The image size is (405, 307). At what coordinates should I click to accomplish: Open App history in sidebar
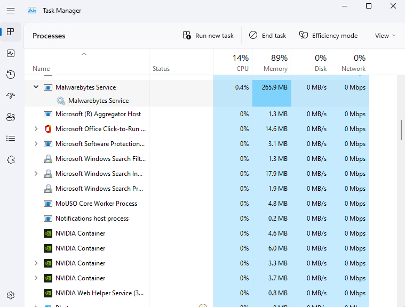[11, 75]
